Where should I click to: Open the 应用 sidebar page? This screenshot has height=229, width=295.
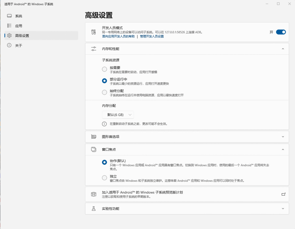click(19, 26)
